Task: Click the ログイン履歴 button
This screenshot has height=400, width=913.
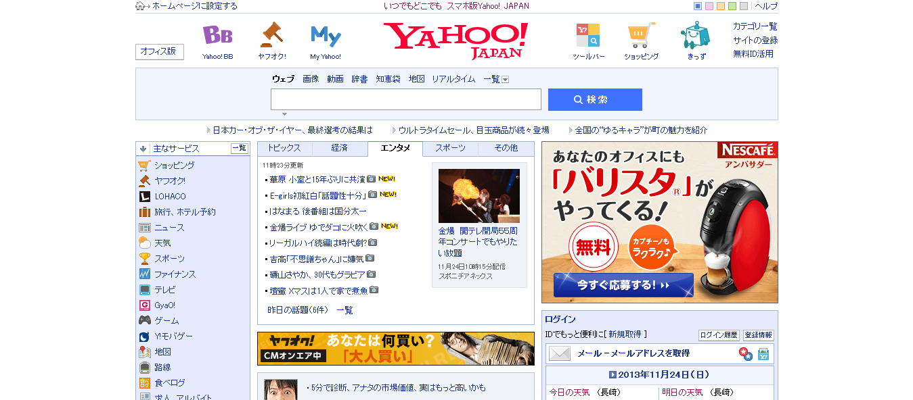Action: [719, 335]
